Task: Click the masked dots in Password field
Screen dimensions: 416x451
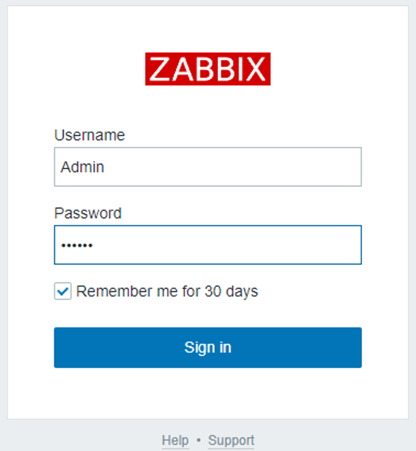Action: (76, 245)
